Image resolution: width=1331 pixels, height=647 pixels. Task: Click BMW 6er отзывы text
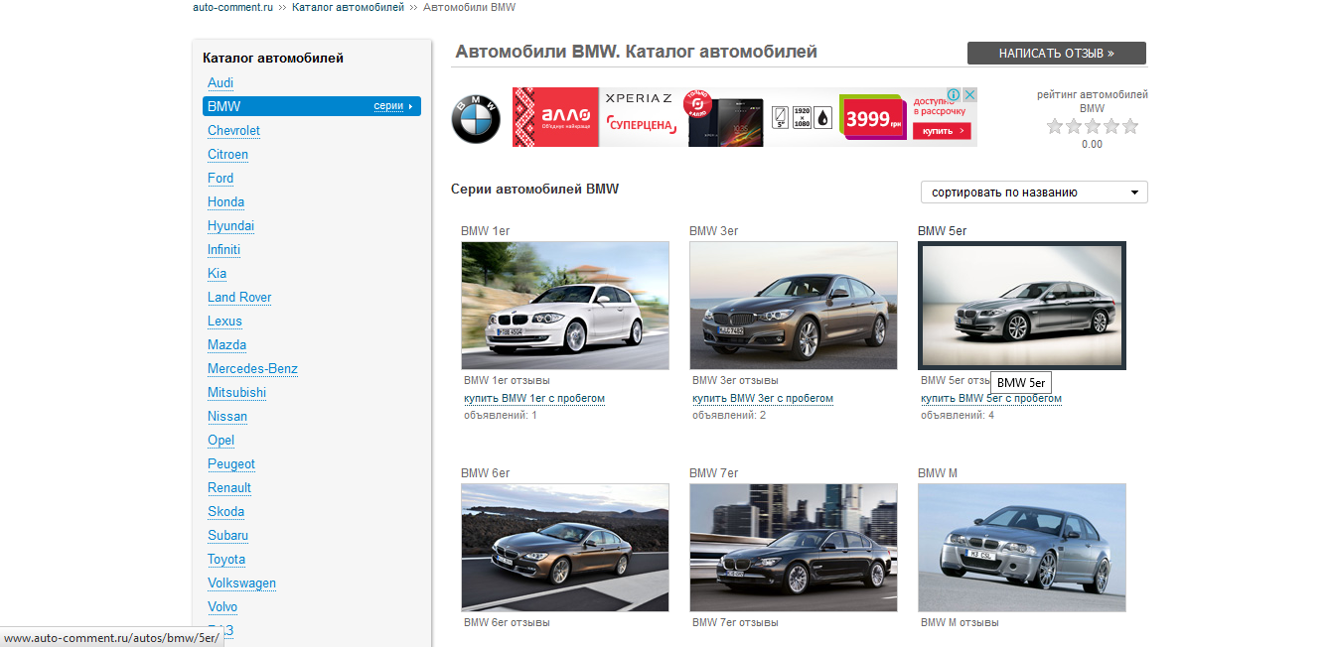point(507,622)
